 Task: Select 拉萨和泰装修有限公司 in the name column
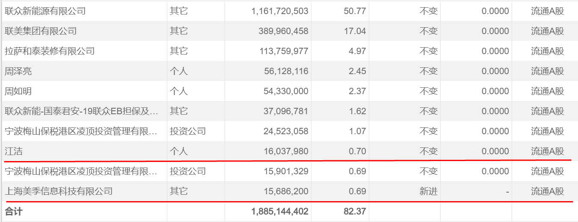click(50, 51)
